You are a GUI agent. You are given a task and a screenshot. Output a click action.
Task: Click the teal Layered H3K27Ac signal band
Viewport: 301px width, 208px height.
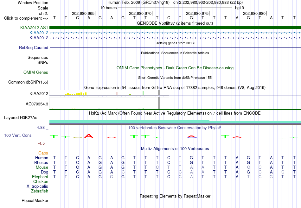coord(175,122)
